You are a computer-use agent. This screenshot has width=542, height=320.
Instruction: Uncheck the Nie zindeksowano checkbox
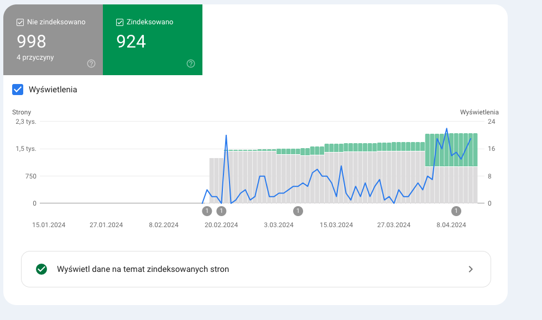[20, 23]
